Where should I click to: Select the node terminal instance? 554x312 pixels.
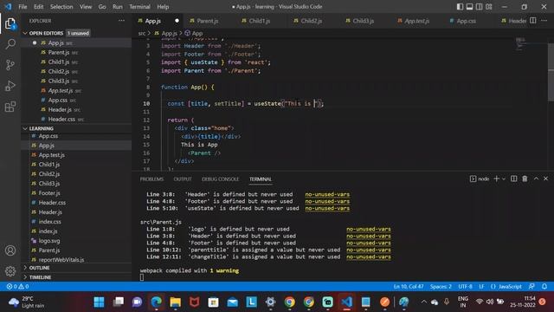(x=480, y=179)
